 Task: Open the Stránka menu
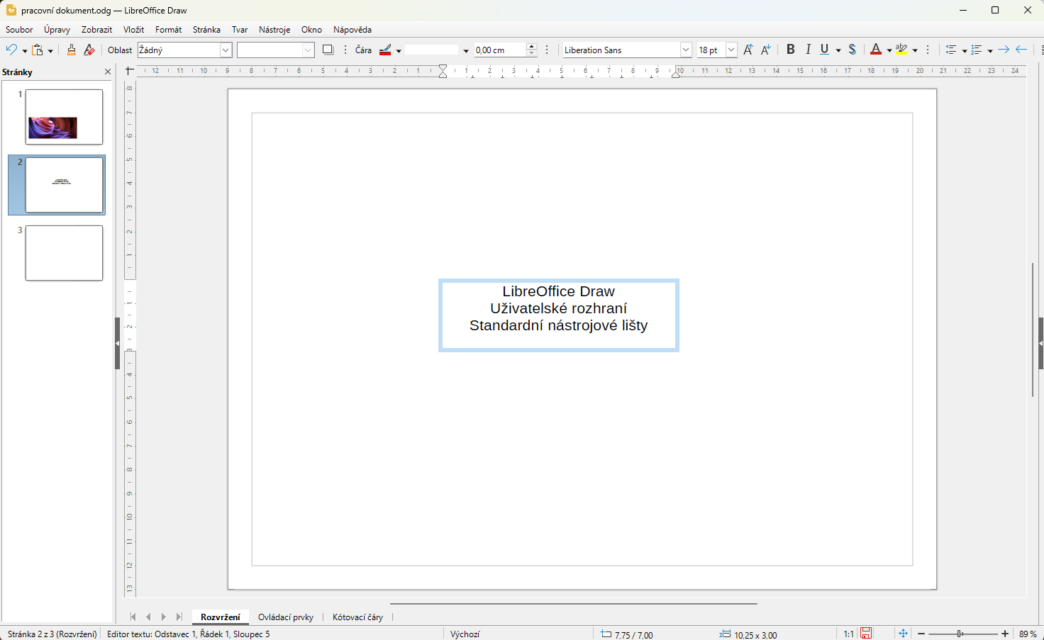[206, 30]
